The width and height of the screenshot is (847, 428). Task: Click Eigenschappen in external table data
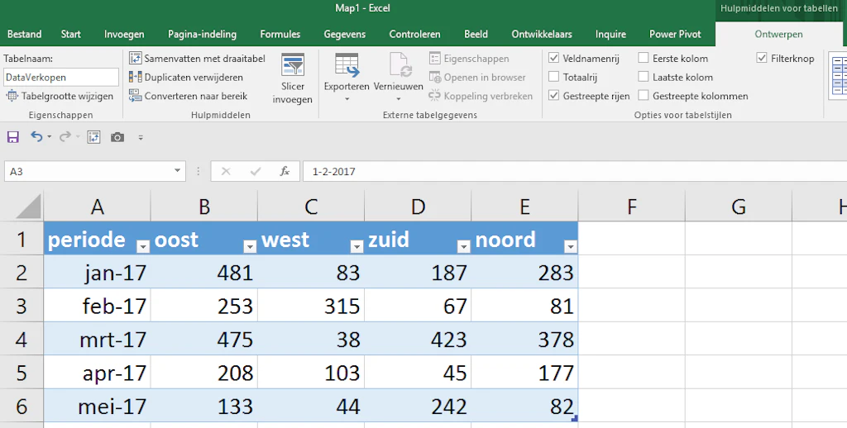[x=469, y=59]
